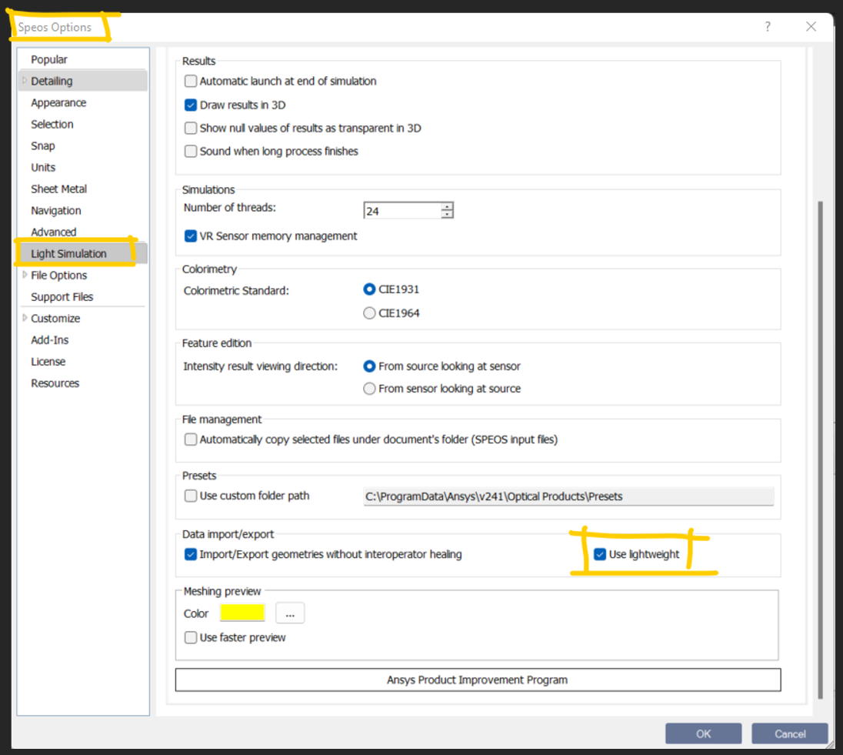
Task: Open Support Files options
Action: click(62, 296)
